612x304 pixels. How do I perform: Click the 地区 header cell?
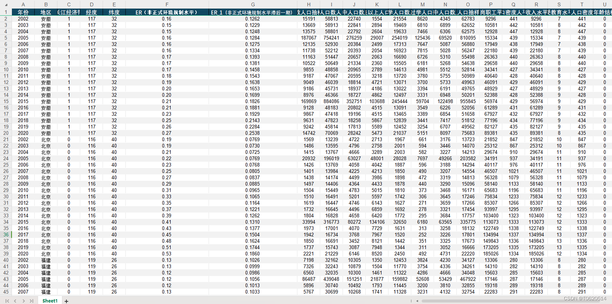tap(46, 12)
